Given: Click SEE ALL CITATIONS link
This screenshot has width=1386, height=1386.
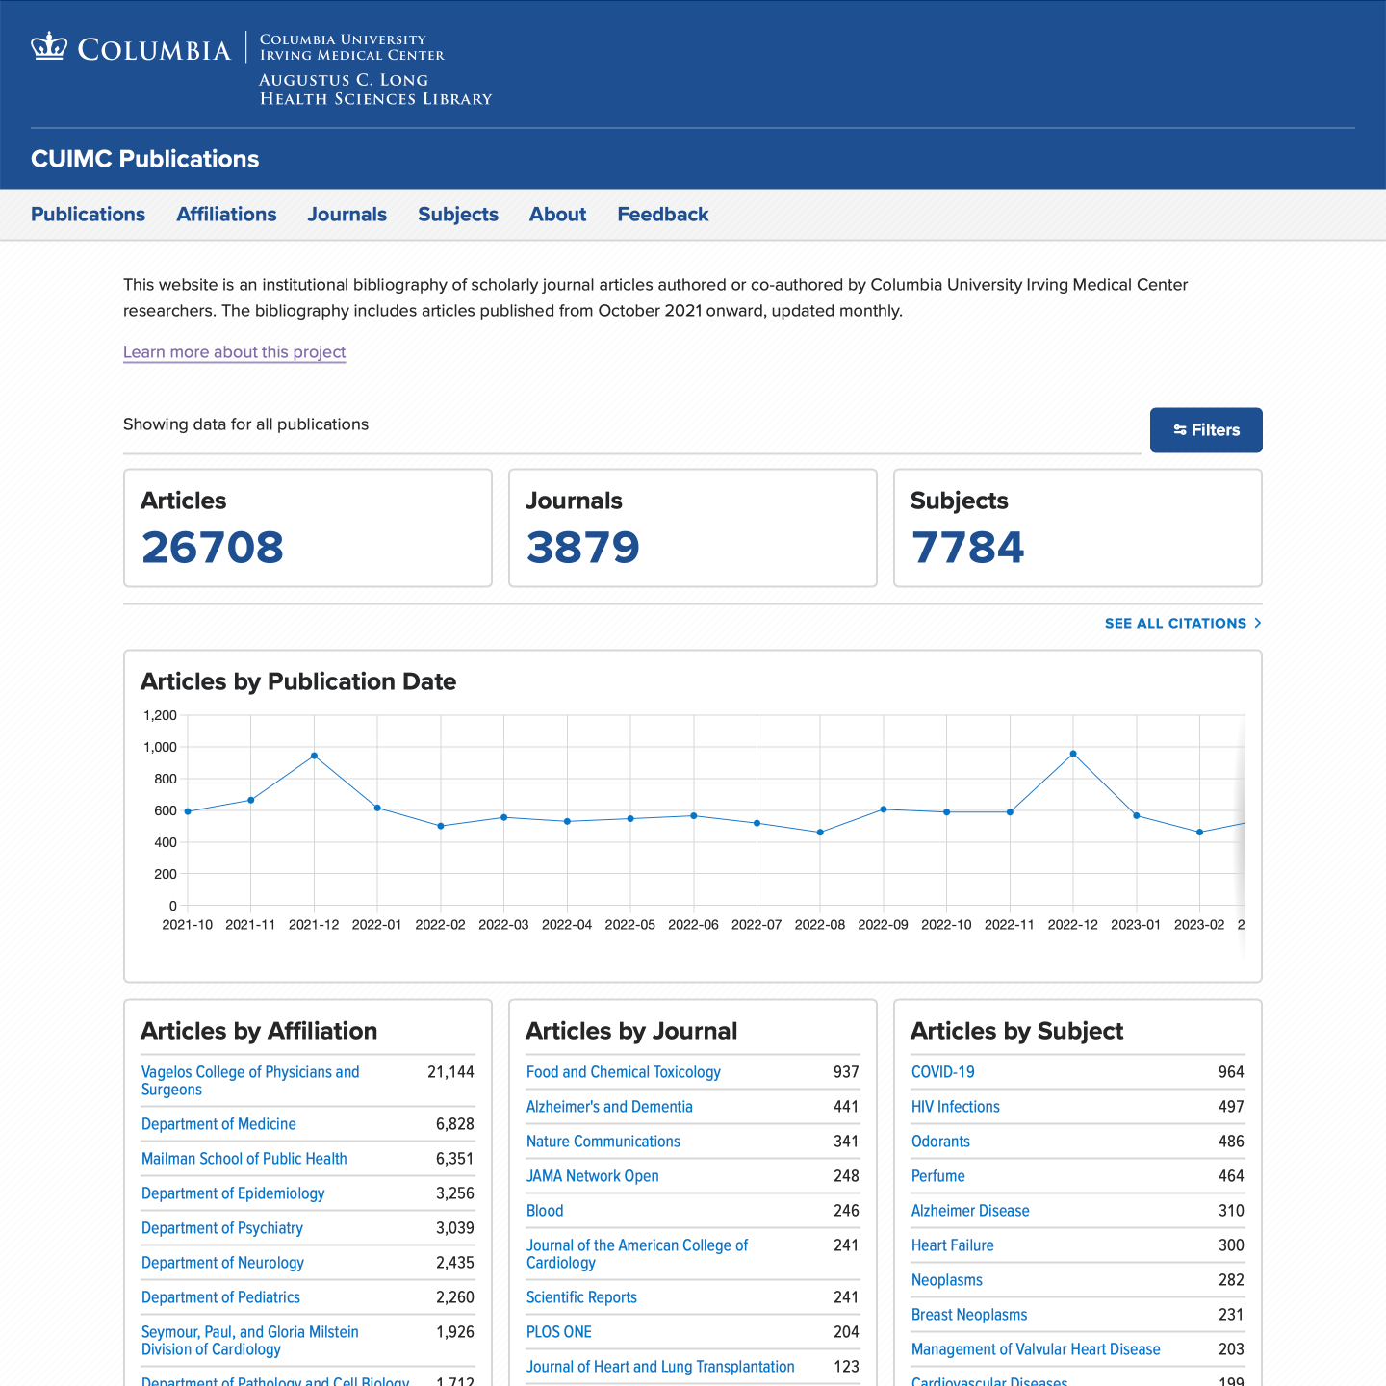Looking at the screenshot, I should click(x=1183, y=624).
